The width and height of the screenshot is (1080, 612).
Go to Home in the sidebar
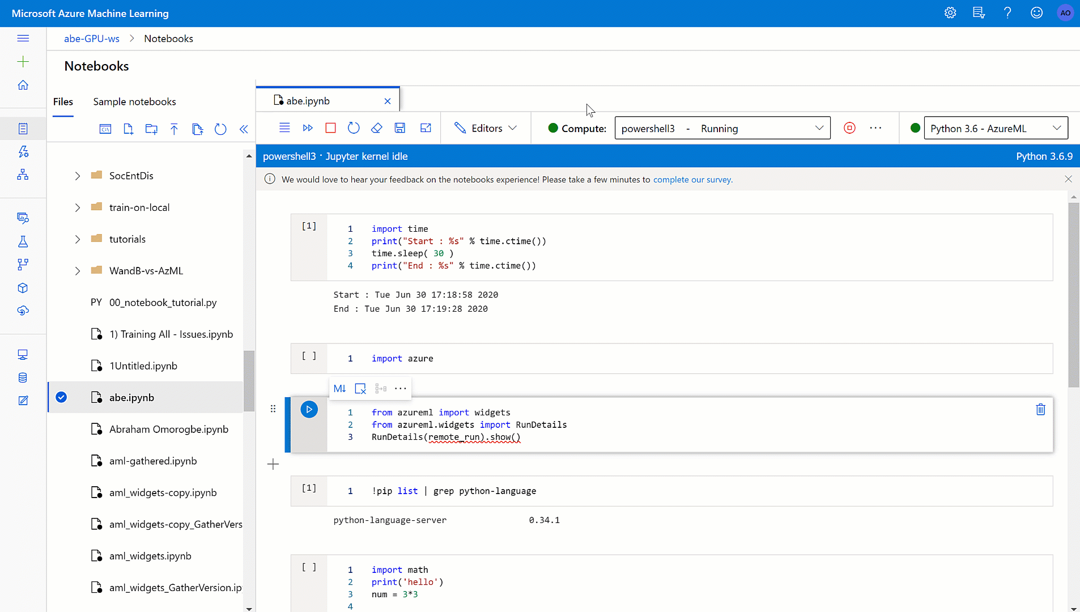23,85
